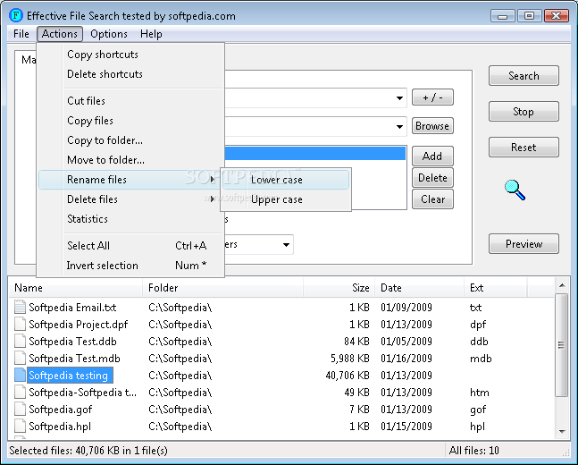Expand the Rename files submenu

click(x=131, y=180)
